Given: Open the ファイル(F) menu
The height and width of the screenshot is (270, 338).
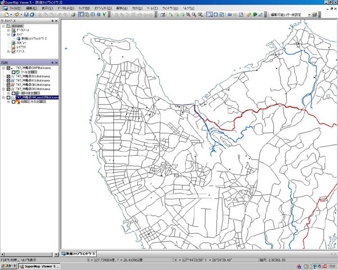Looking at the screenshot, I should click(14, 9).
